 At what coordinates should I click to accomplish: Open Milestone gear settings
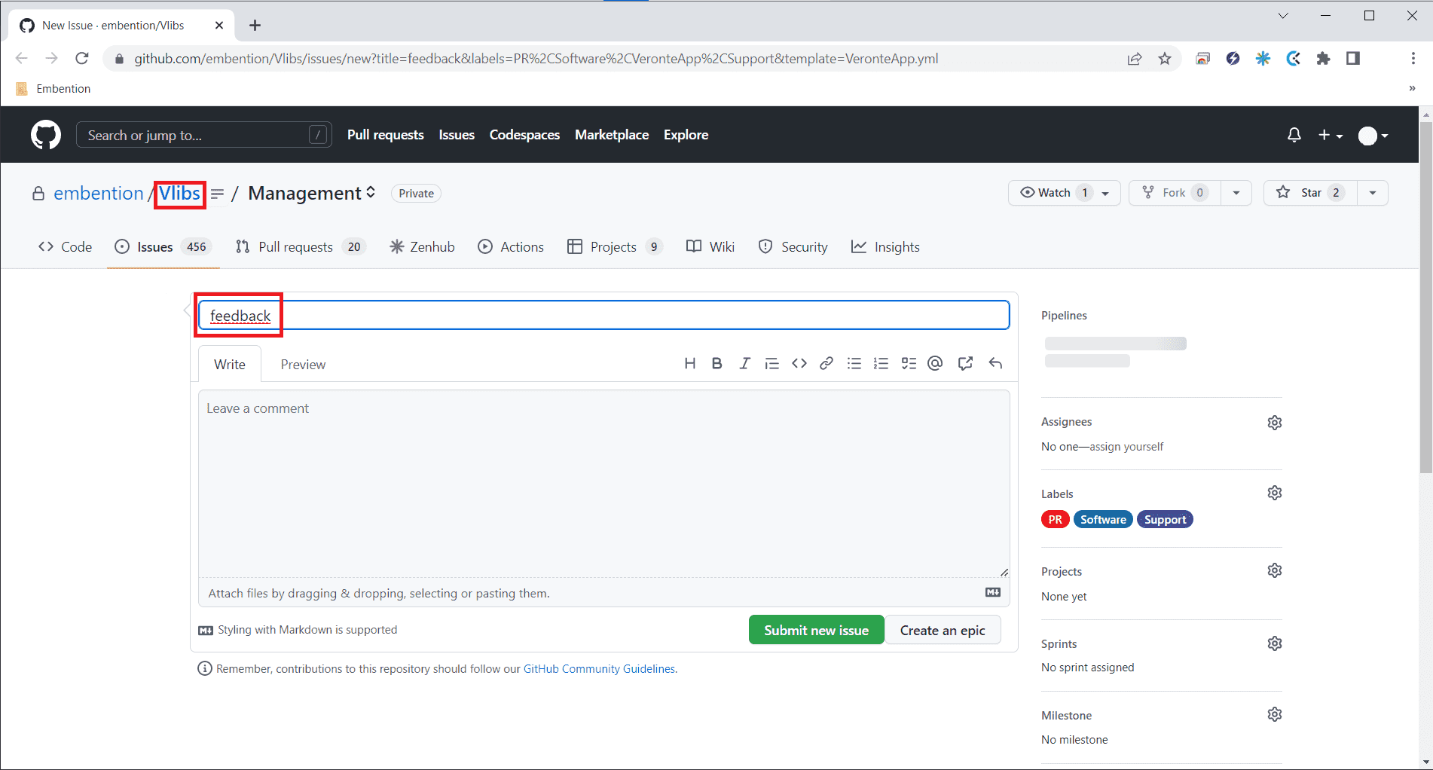tap(1275, 714)
